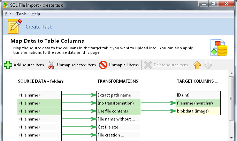
Task: Click the orange move up arrow
Action: (197, 65)
